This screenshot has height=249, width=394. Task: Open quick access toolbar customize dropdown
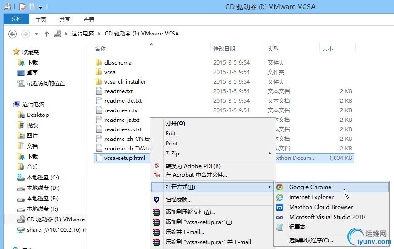(40, 7)
